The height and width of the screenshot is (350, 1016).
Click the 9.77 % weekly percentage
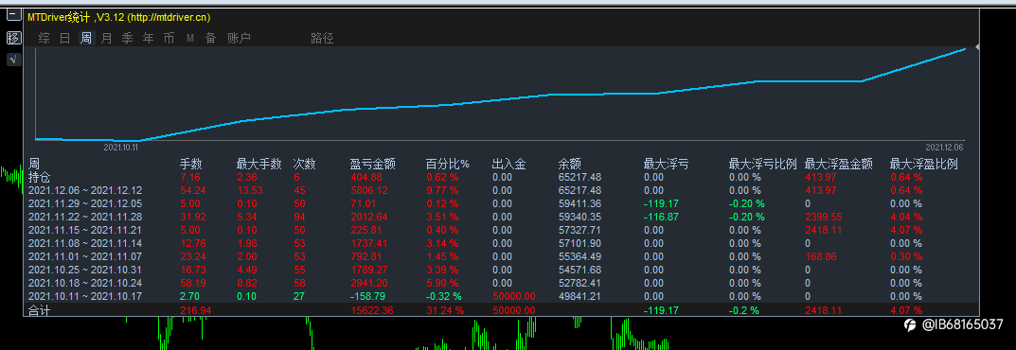point(442,190)
